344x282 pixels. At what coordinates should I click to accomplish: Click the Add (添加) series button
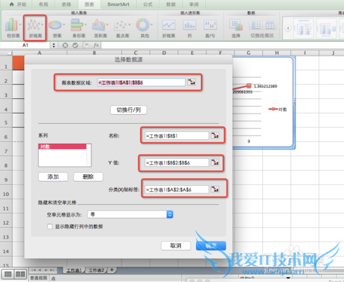click(x=53, y=177)
